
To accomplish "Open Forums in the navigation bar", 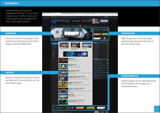I will tap(73, 26).
